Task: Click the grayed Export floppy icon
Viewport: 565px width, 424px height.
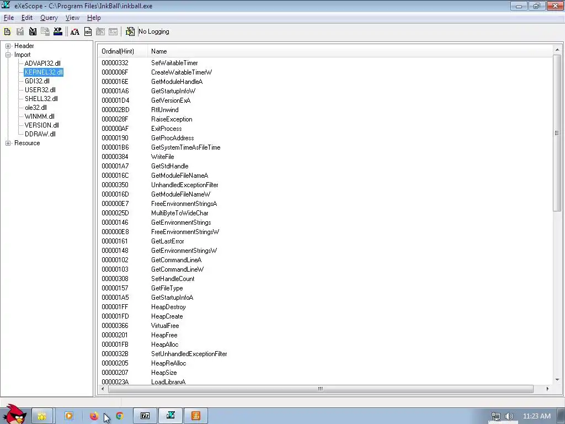Action: coord(20,31)
